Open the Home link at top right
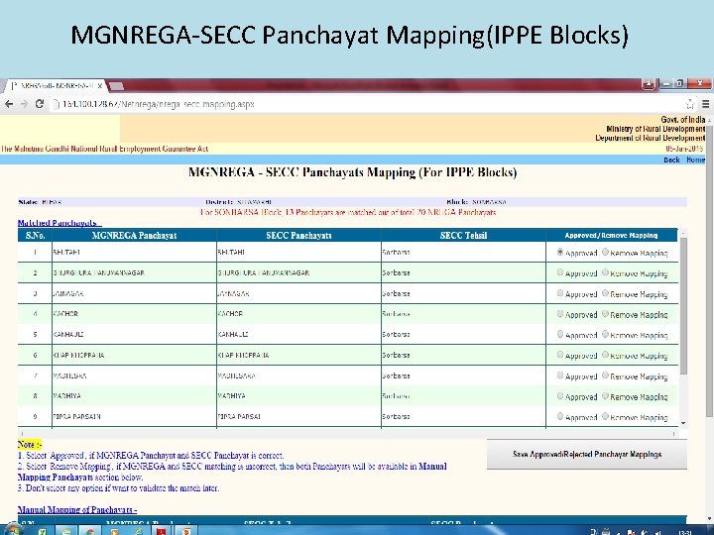The image size is (714, 535). (x=695, y=160)
